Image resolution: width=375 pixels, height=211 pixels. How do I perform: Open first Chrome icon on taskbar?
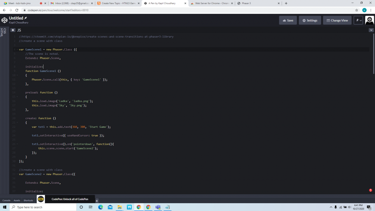pos(139,207)
